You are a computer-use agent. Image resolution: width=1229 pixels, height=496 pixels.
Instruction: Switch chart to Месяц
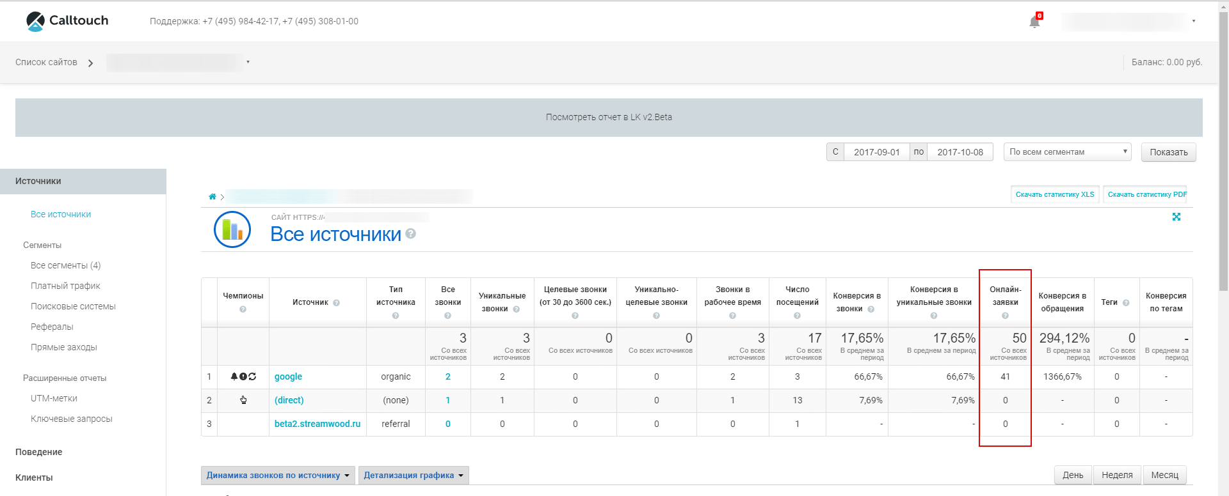pos(1165,475)
